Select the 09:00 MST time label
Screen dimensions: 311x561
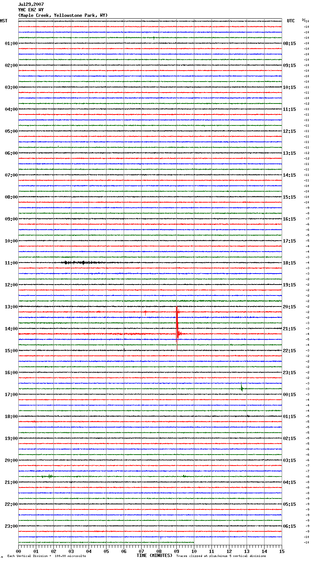coord(11,219)
